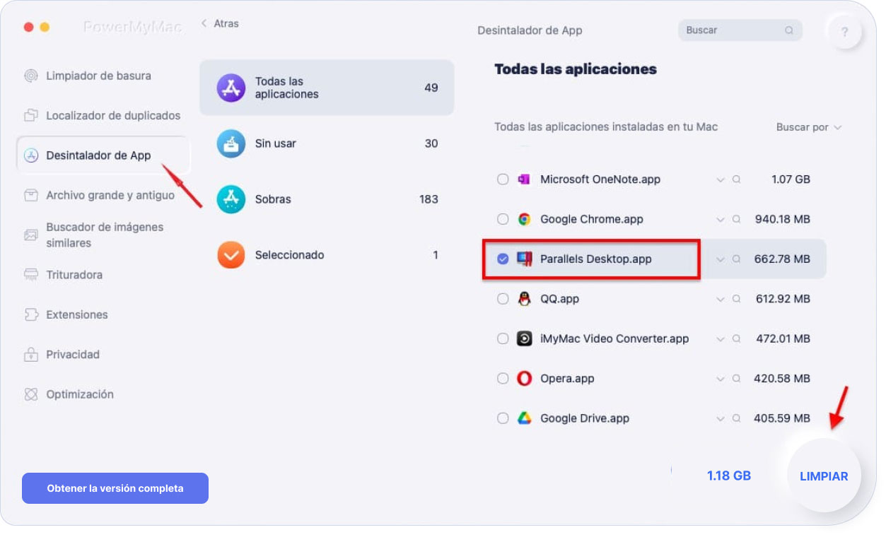This screenshot has height=537, width=886.
Task: Click magnifier icon in Google Drive row
Action: tap(736, 418)
